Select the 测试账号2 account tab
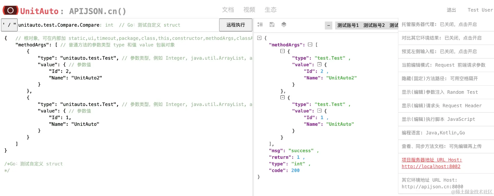Viewport: 494px width, 196px height. pyautogui.click(x=374, y=25)
